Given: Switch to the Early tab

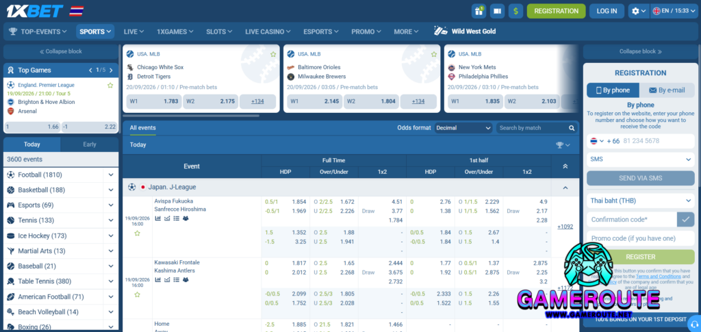Looking at the screenshot, I should (90, 144).
